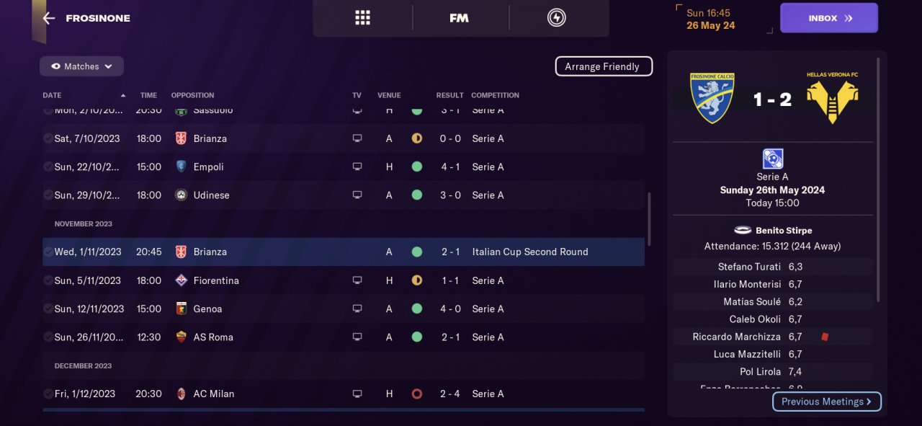Click the Hellas Verona crest
The image size is (922, 426).
pyautogui.click(x=832, y=98)
